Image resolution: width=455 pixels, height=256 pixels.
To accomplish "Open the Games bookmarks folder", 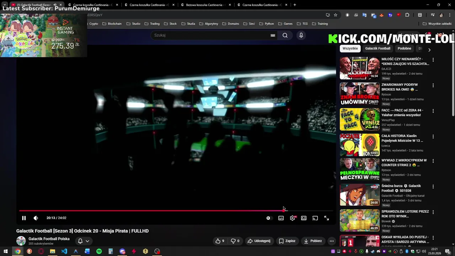I will click(285, 24).
